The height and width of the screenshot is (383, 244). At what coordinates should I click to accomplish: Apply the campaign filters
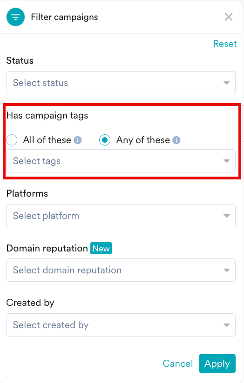(217, 363)
